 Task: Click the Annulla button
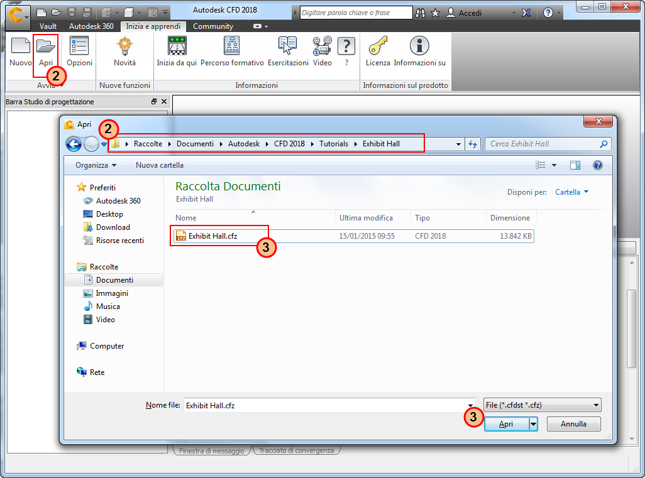click(x=573, y=424)
